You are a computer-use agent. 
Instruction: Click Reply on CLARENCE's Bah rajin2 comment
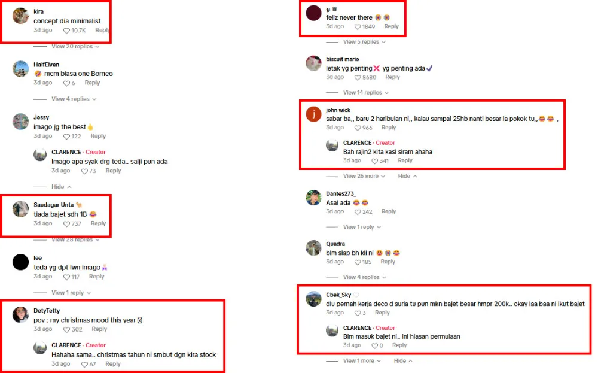405,160
